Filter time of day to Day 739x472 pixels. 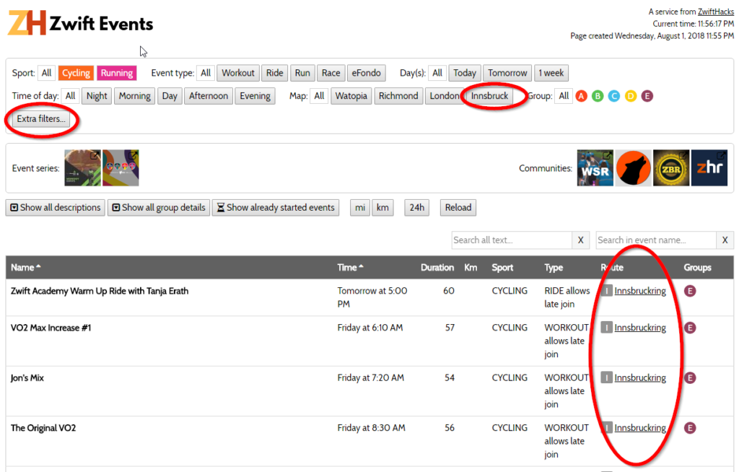(x=170, y=96)
